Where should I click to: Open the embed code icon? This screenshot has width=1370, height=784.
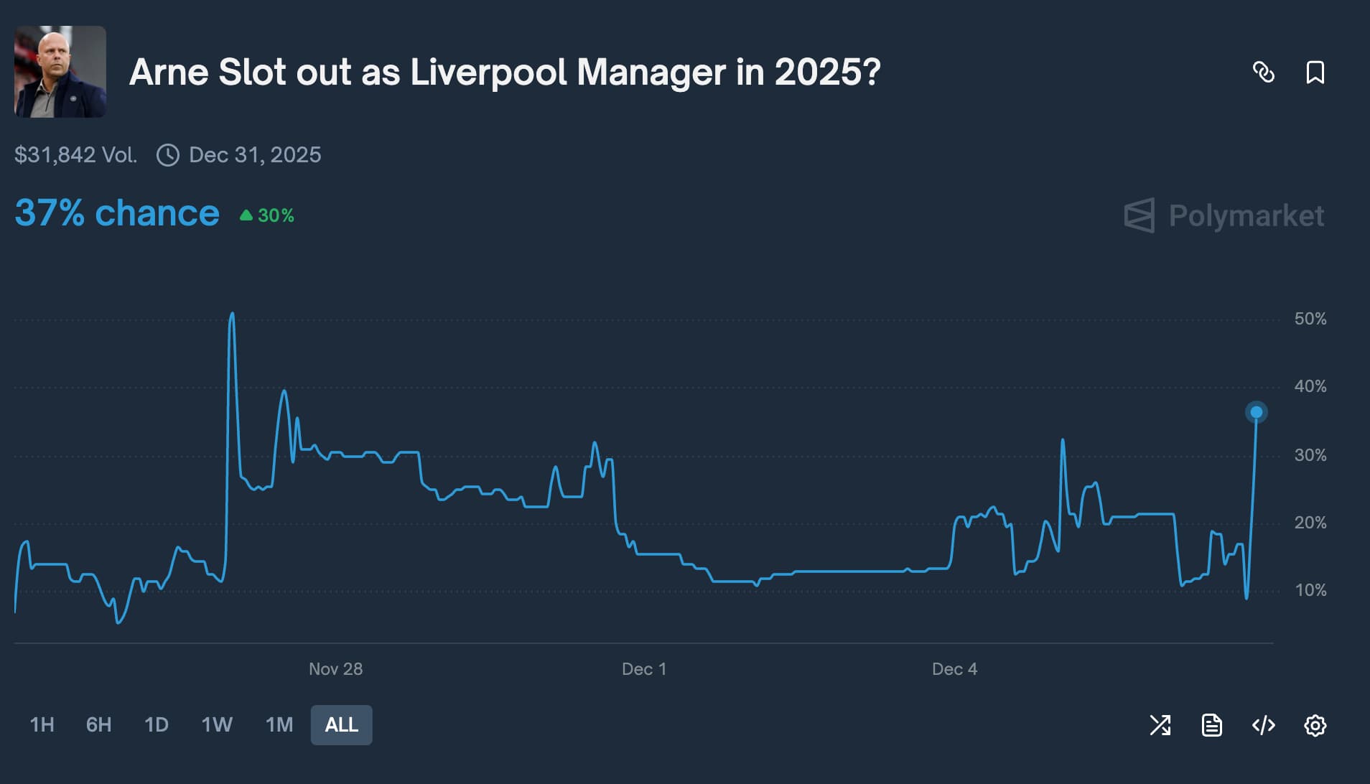pyautogui.click(x=1263, y=725)
